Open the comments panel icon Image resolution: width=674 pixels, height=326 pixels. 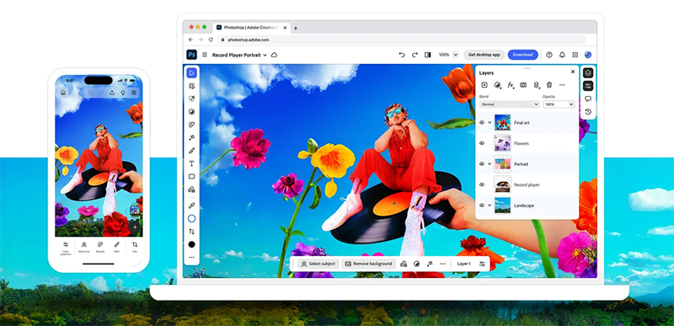click(x=588, y=99)
